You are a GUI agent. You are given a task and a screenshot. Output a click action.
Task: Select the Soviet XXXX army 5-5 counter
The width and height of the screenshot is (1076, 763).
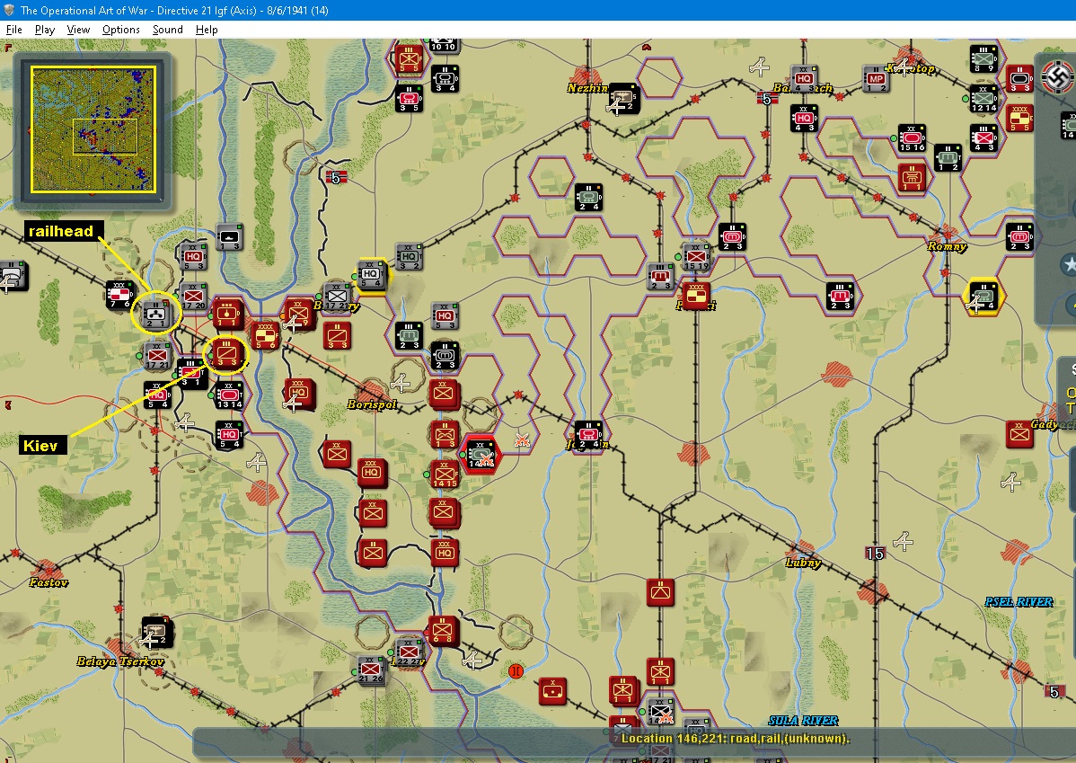(1019, 118)
